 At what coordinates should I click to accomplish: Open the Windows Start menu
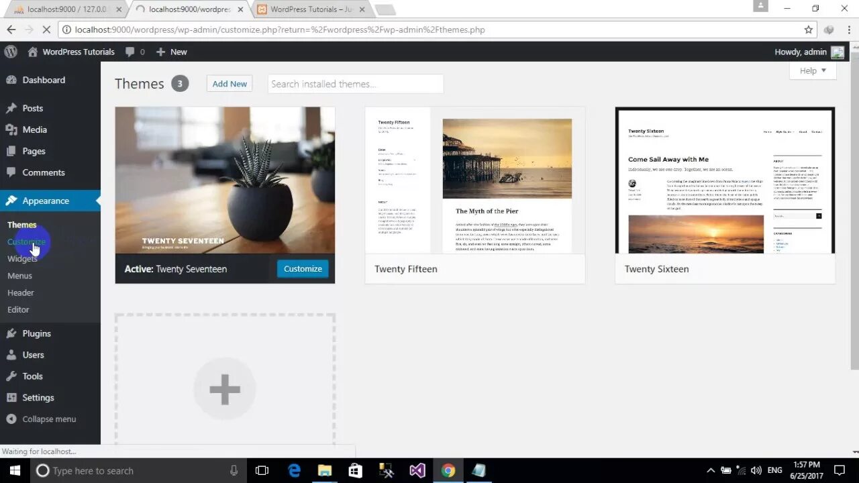click(x=15, y=470)
